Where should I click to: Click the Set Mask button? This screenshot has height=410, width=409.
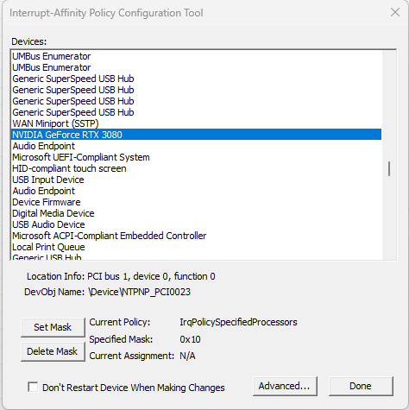(53, 327)
